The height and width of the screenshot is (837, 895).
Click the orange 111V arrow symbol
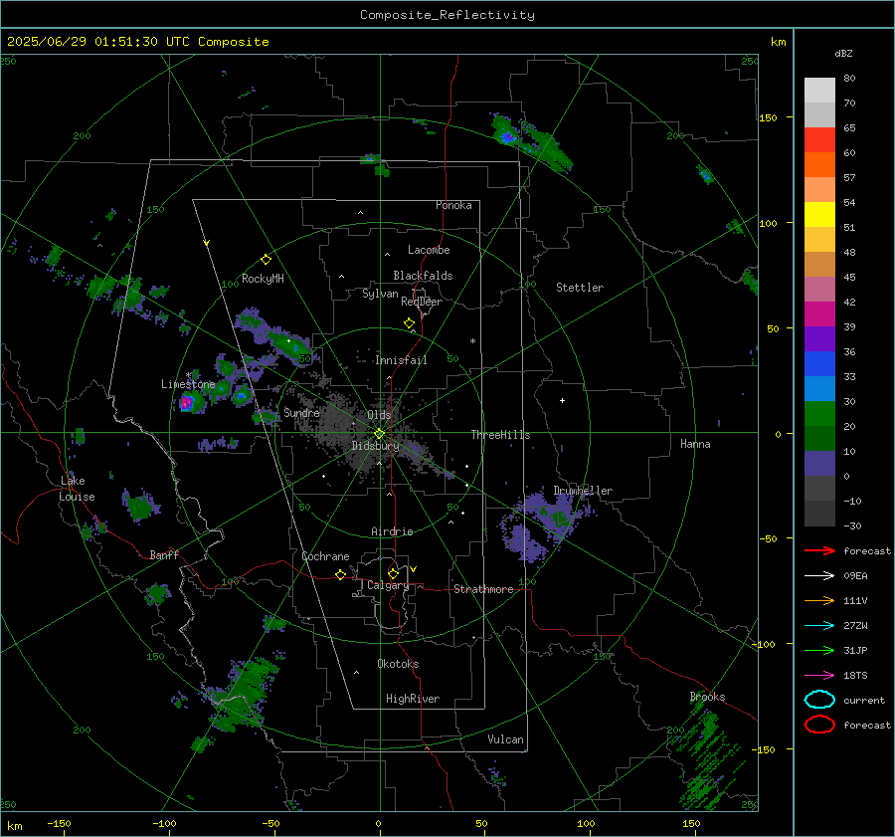pos(819,600)
